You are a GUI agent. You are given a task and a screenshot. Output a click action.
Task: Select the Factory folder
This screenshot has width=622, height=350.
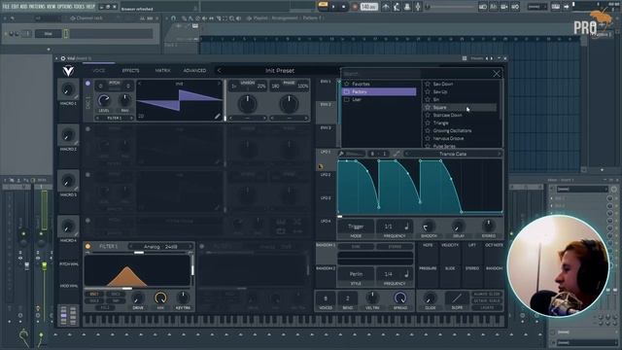(x=379, y=91)
